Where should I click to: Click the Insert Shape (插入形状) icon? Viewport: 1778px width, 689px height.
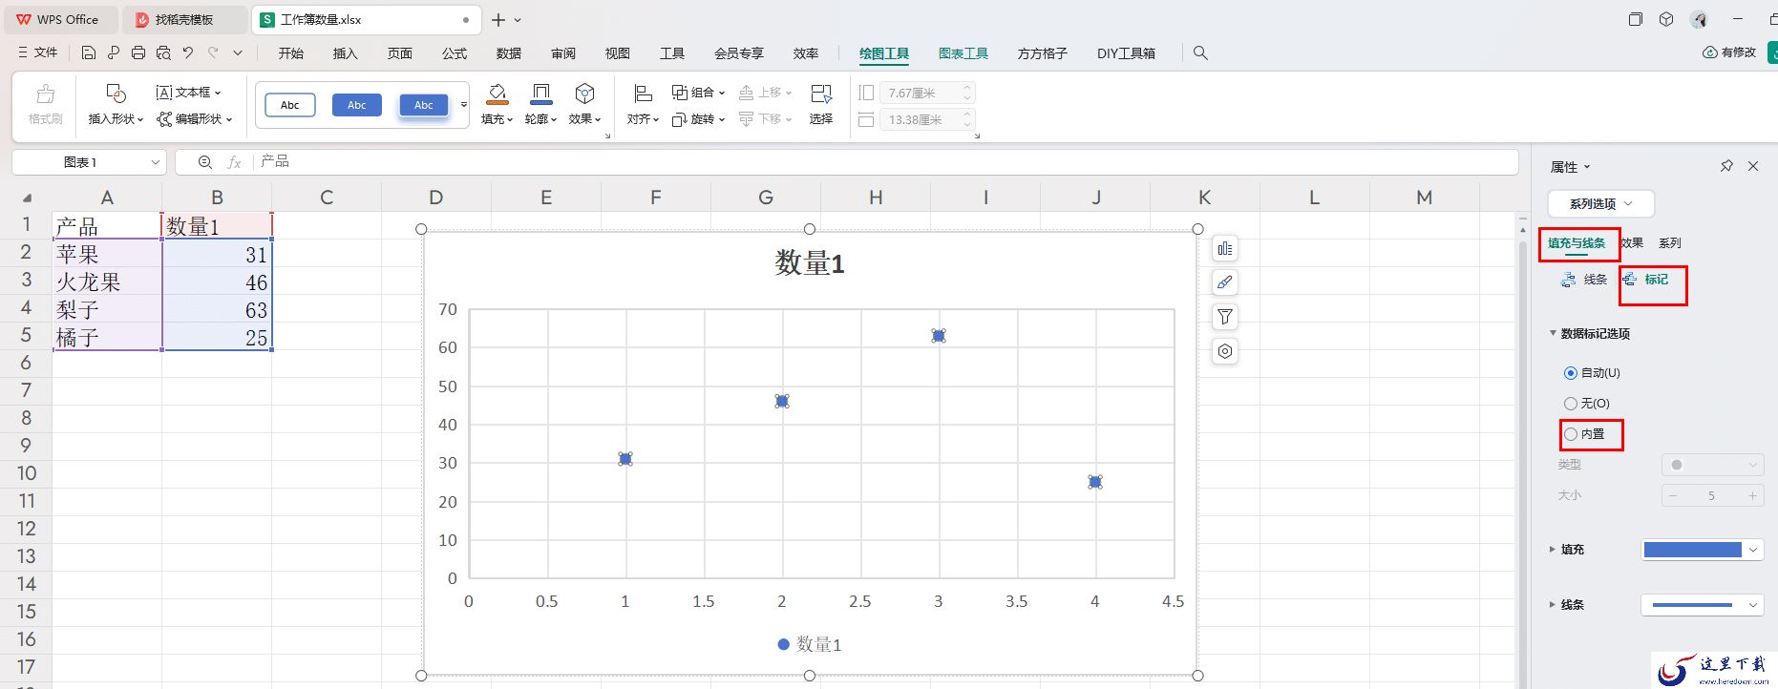tap(116, 94)
